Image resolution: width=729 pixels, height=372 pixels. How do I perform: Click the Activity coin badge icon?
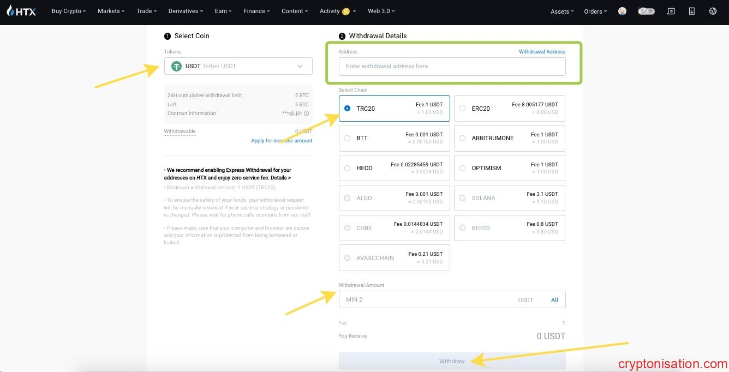pyautogui.click(x=345, y=11)
